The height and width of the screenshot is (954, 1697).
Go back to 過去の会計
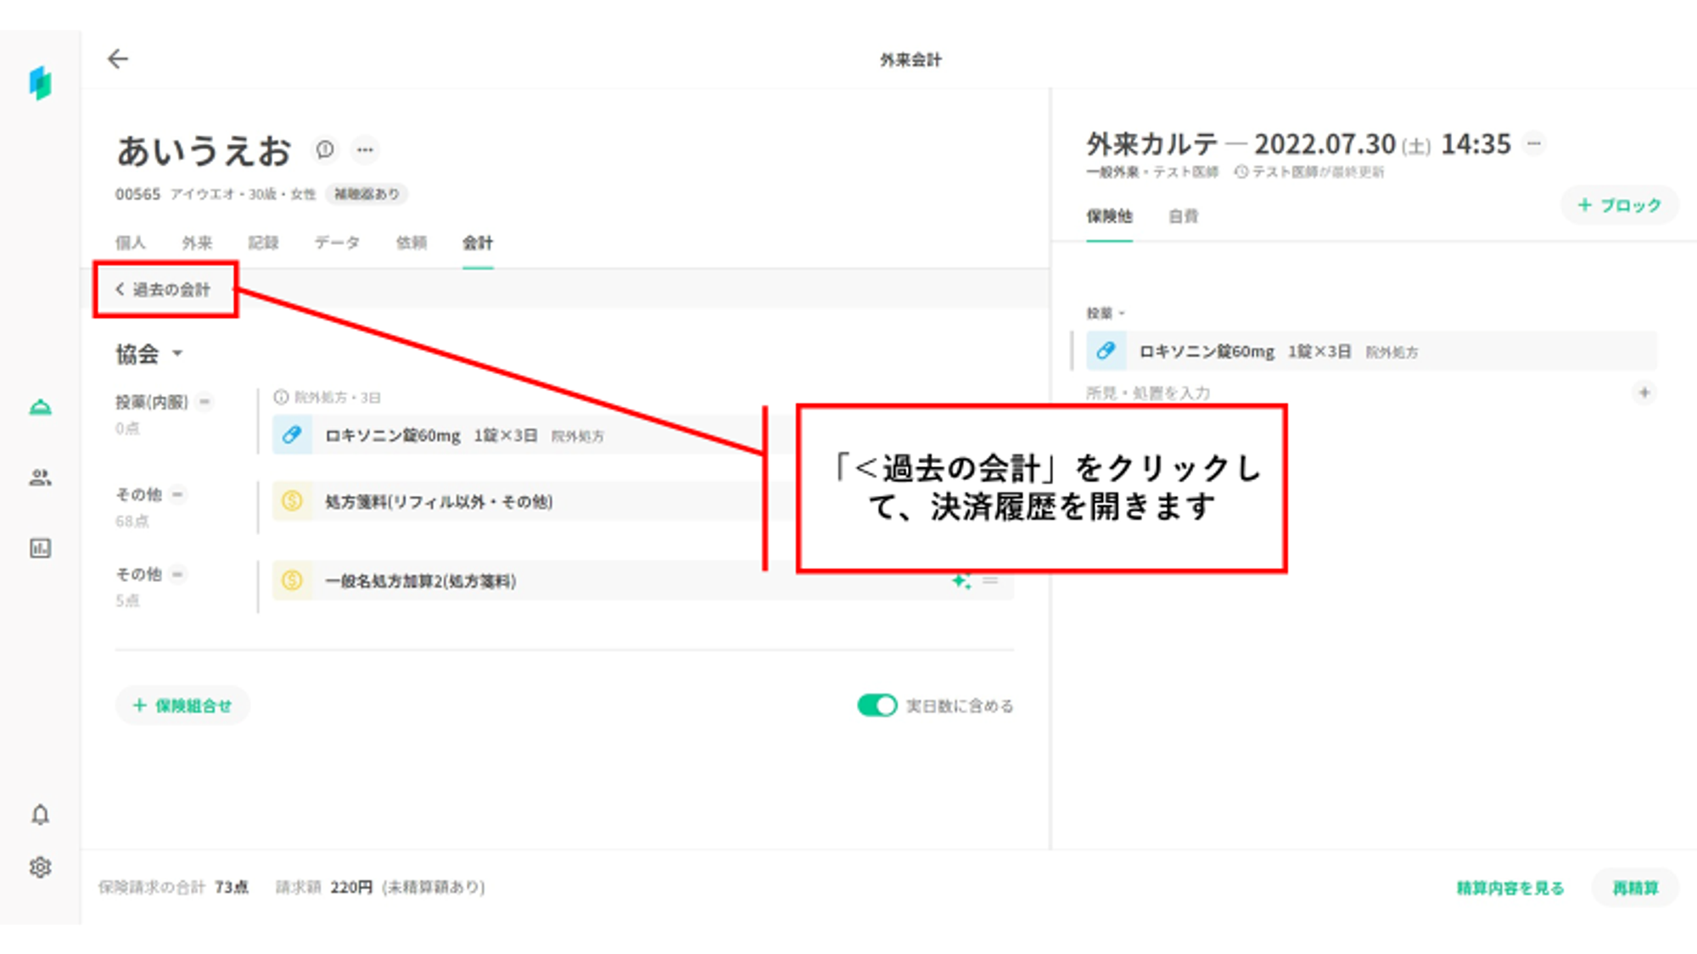click(164, 290)
